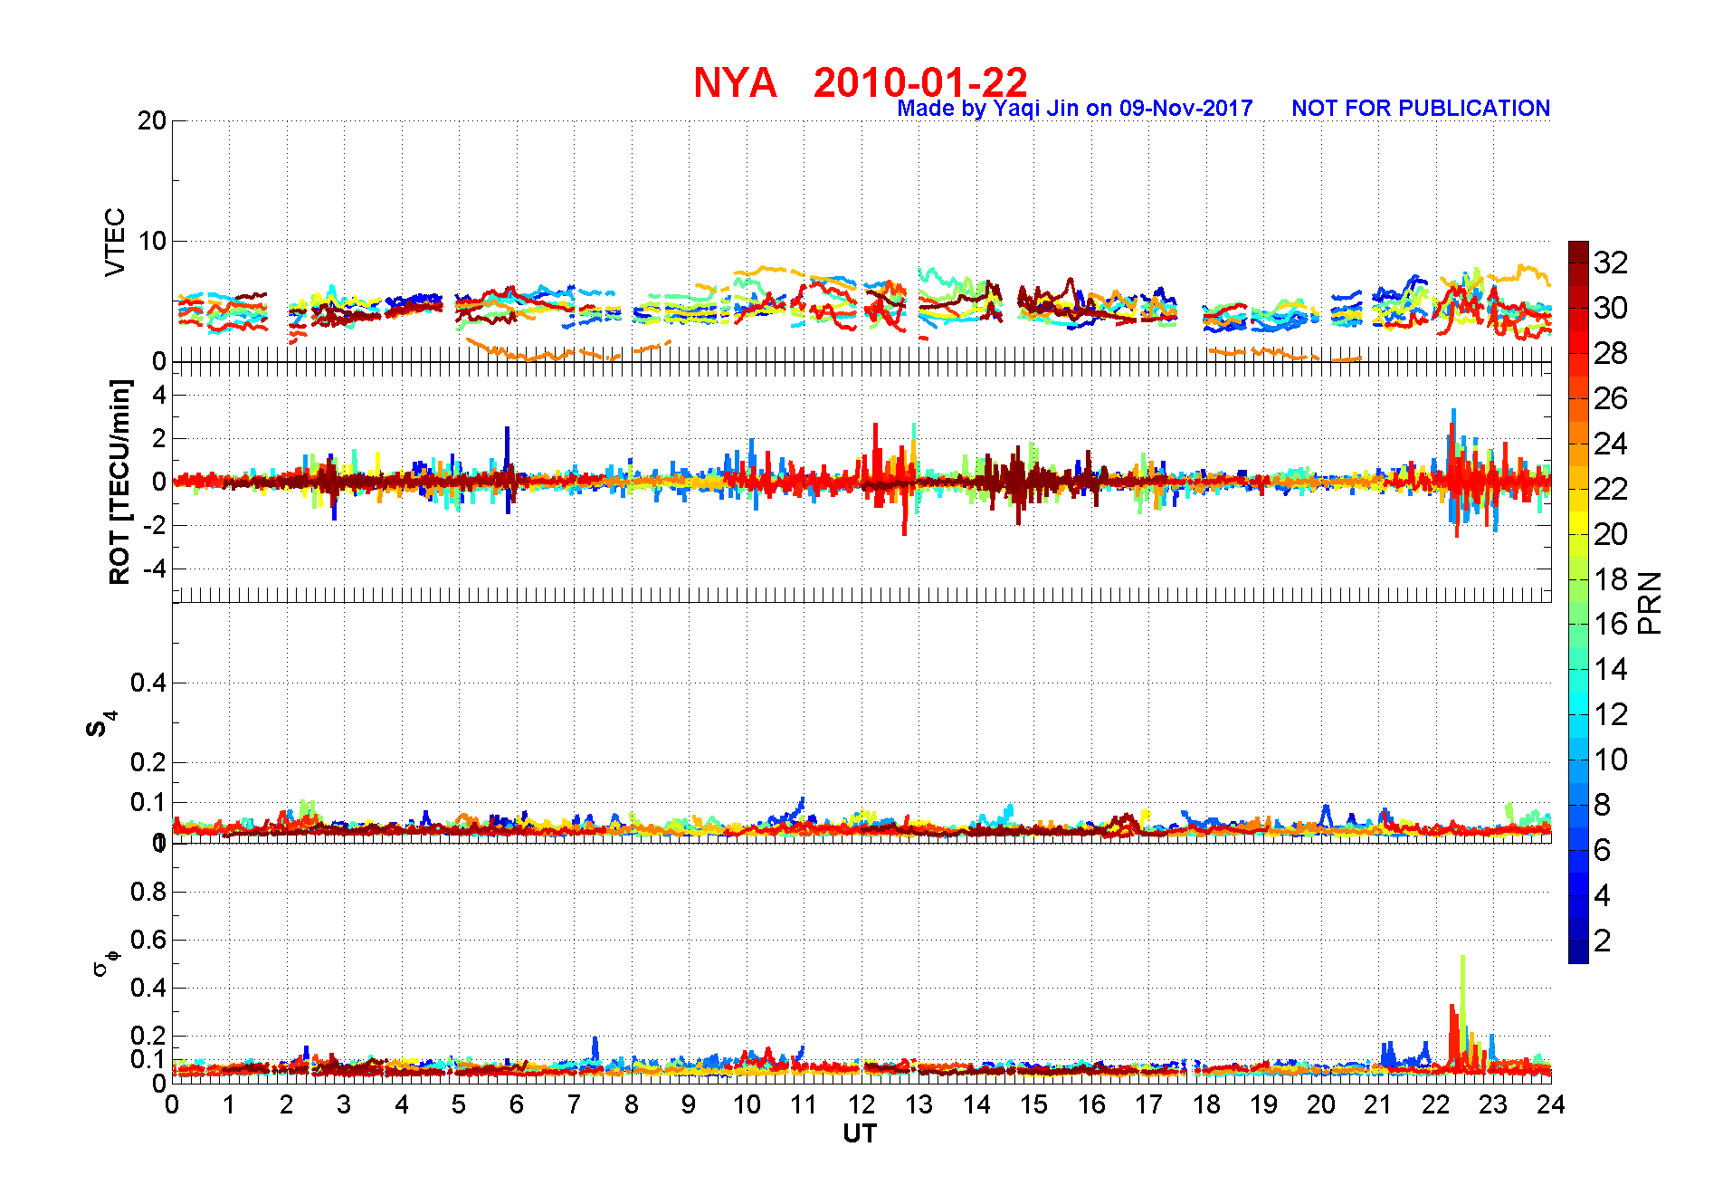
Task: Click the VTEC y-axis label
Action: click(115, 243)
